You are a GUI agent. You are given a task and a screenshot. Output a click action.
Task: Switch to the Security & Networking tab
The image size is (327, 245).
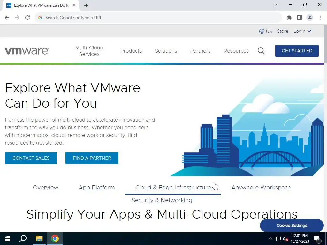pos(162,200)
